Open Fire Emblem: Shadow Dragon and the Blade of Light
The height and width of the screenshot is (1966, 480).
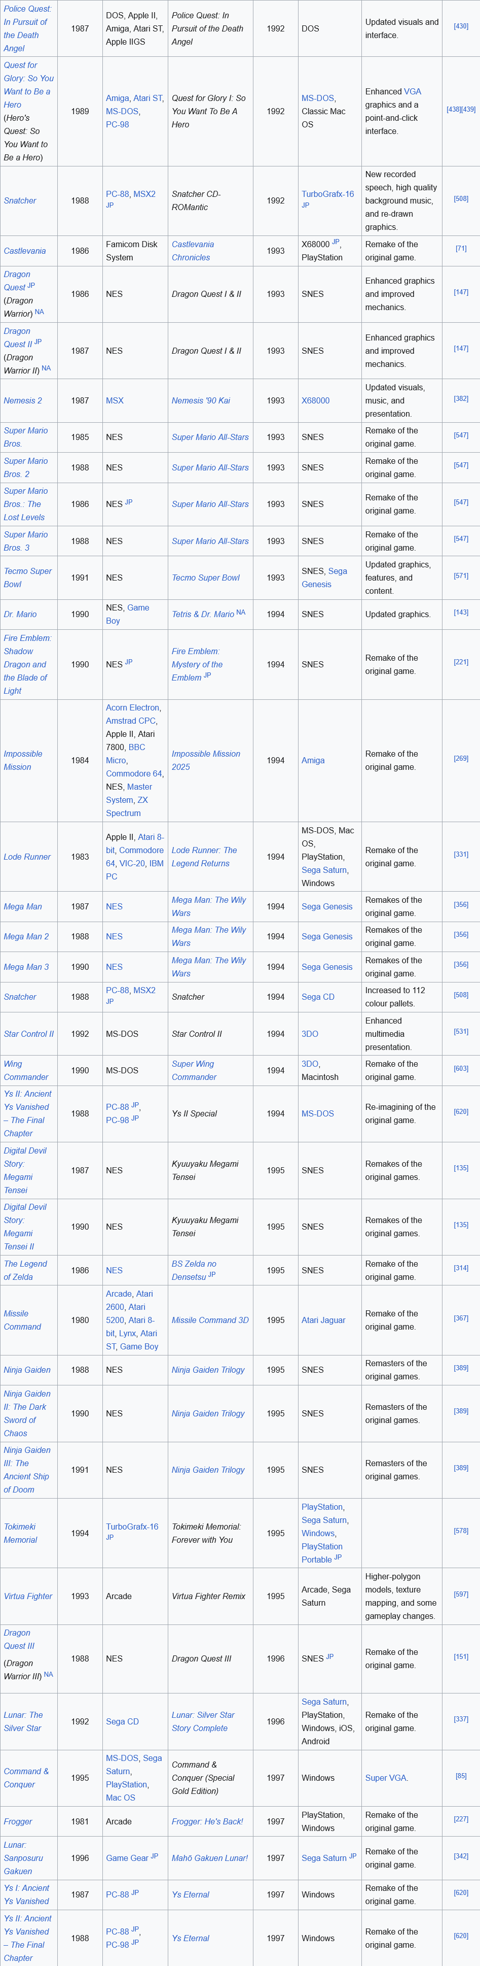click(x=27, y=665)
